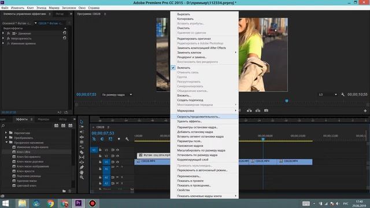Select the Slide tool

(82, 162)
